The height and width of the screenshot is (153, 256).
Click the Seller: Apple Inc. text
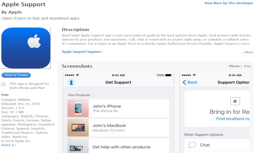(15, 137)
